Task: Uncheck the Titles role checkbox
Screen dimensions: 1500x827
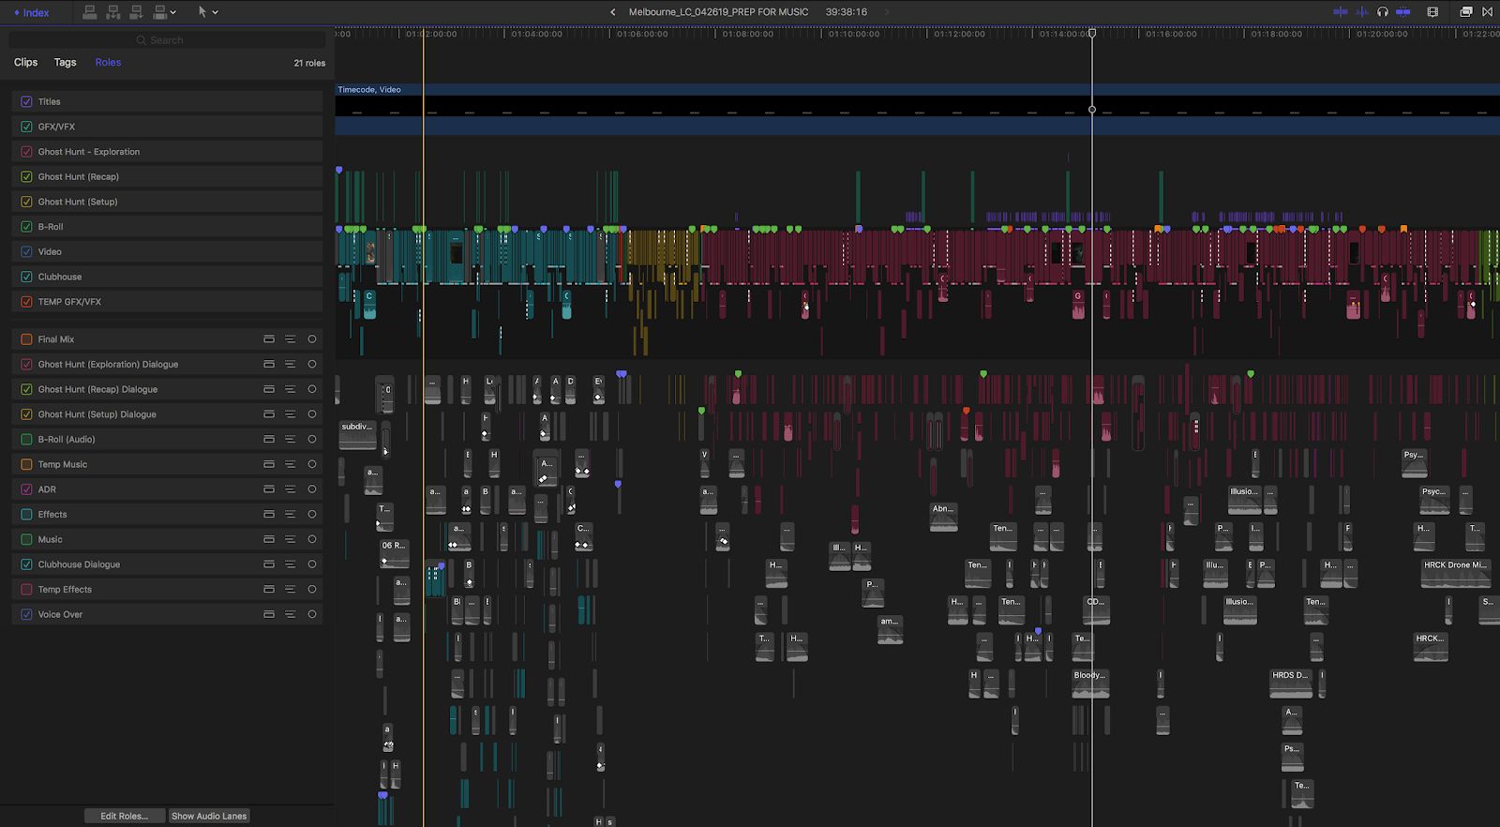Action: point(26,101)
